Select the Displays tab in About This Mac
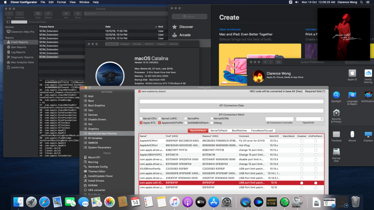The width and height of the screenshot is (374, 210). (125, 44)
